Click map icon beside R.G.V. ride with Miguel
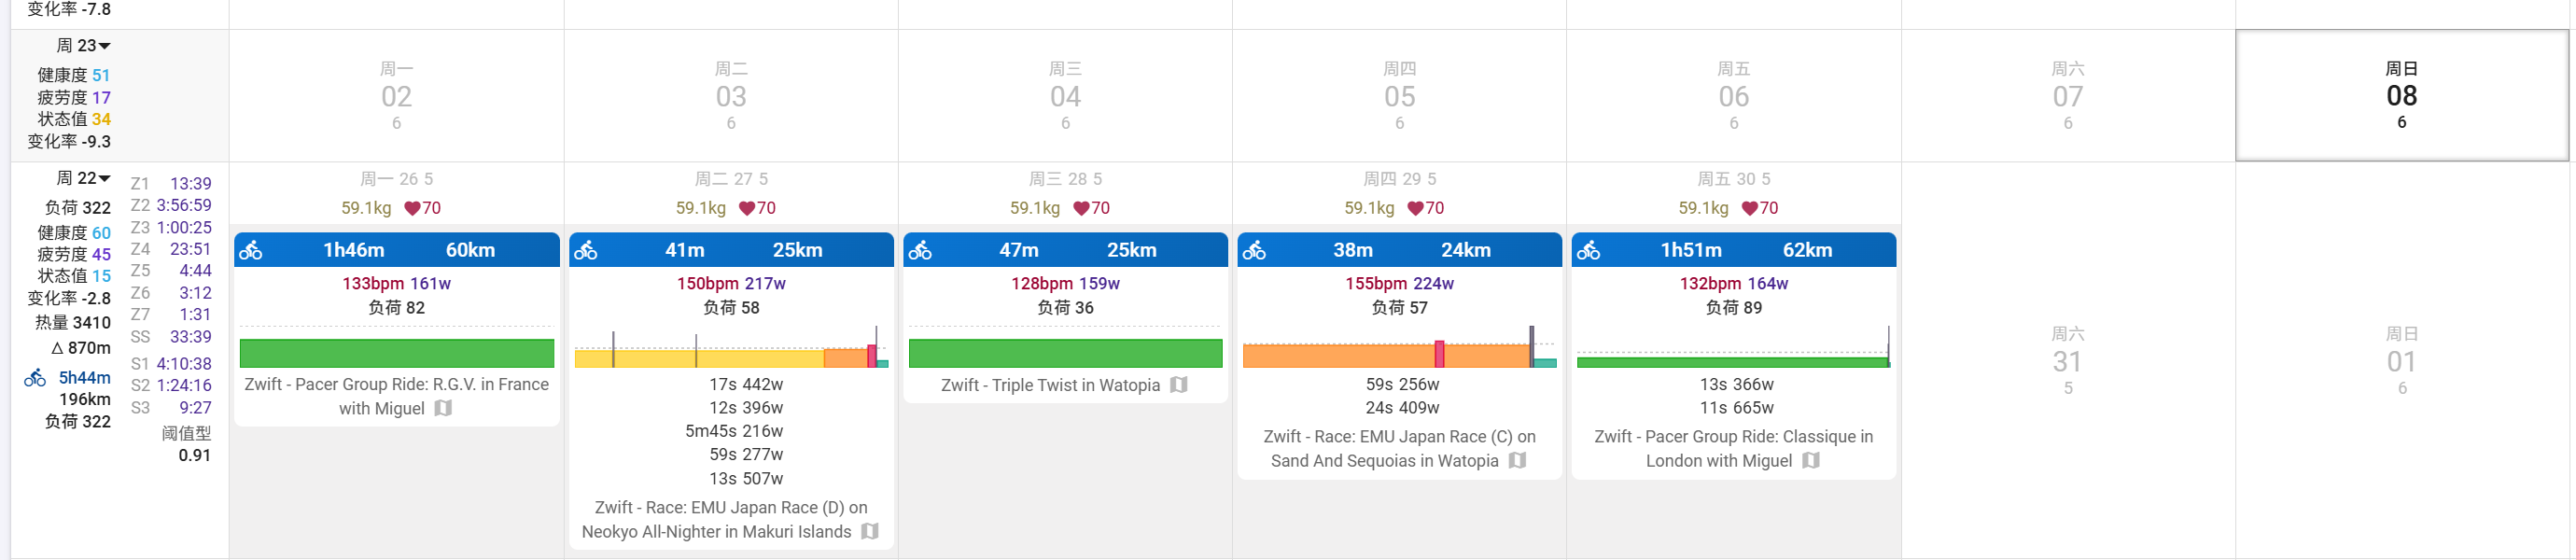Screen dimensions: 2576x560 pyautogui.click(x=443, y=408)
